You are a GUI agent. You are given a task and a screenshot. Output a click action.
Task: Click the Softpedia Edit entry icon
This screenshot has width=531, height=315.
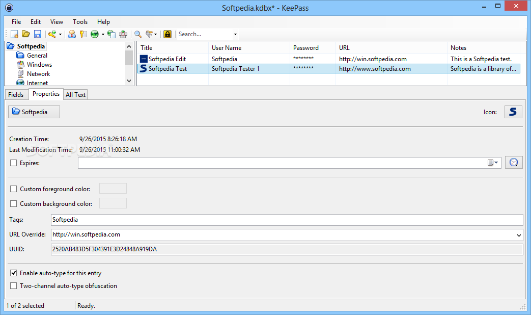pyautogui.click(x=144, y=59)
